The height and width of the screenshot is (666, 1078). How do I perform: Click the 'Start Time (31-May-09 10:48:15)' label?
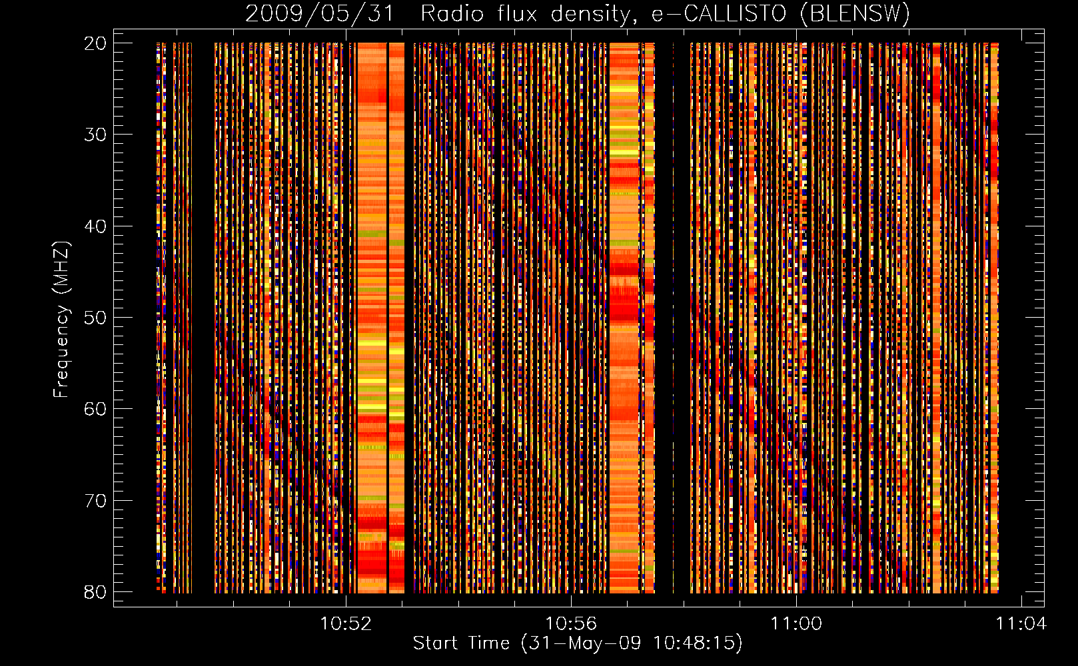click(x=578, y=643)
